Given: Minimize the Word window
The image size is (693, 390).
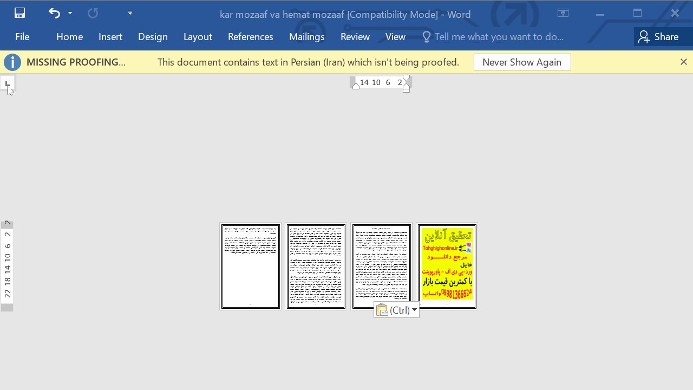Looking at the screenshot, I should click(600, 13).
